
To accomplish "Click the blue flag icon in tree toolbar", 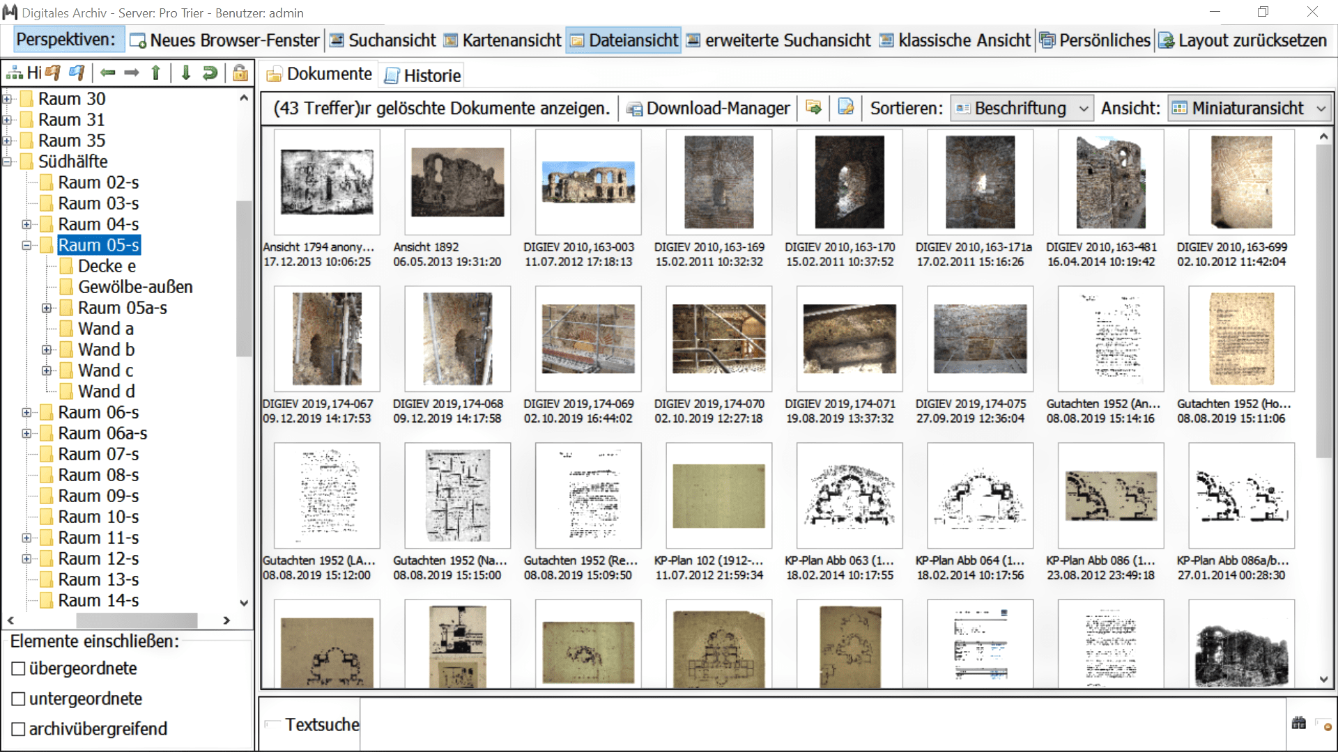I will click(77, 72).
